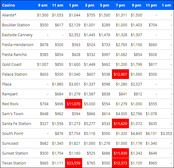Screen dimensions: 174x168
Task: Select the 9 am column header
Action: pos(43,5)
